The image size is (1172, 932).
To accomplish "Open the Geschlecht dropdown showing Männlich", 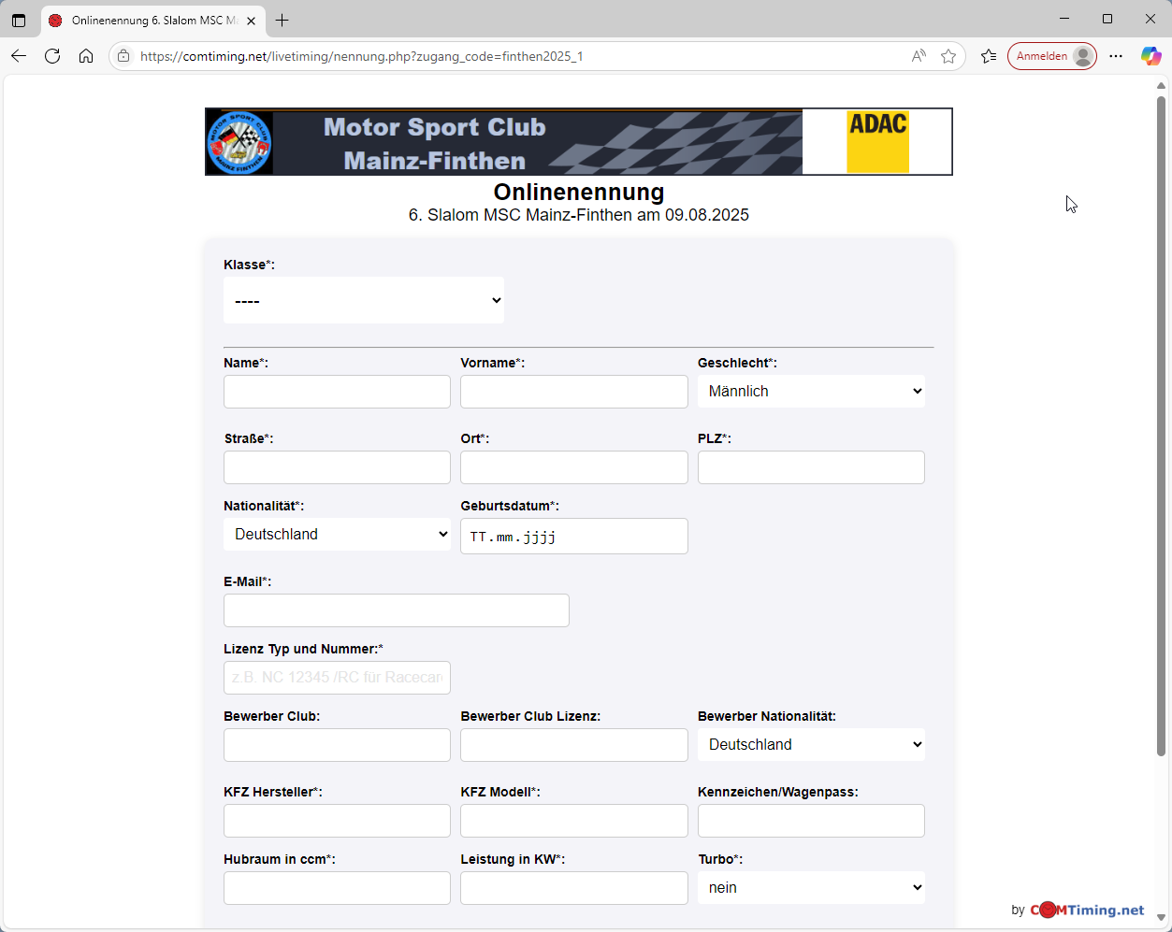I will (811, 391).
